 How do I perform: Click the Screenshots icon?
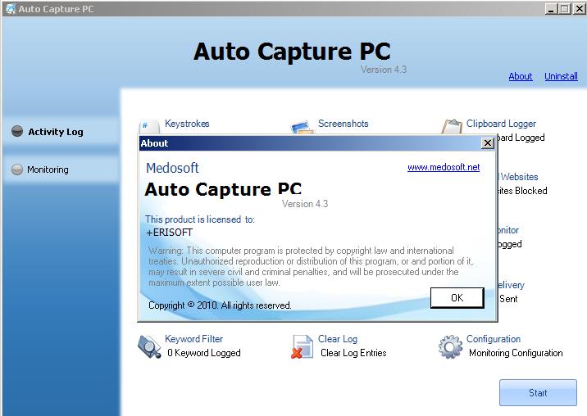(303, 127)
